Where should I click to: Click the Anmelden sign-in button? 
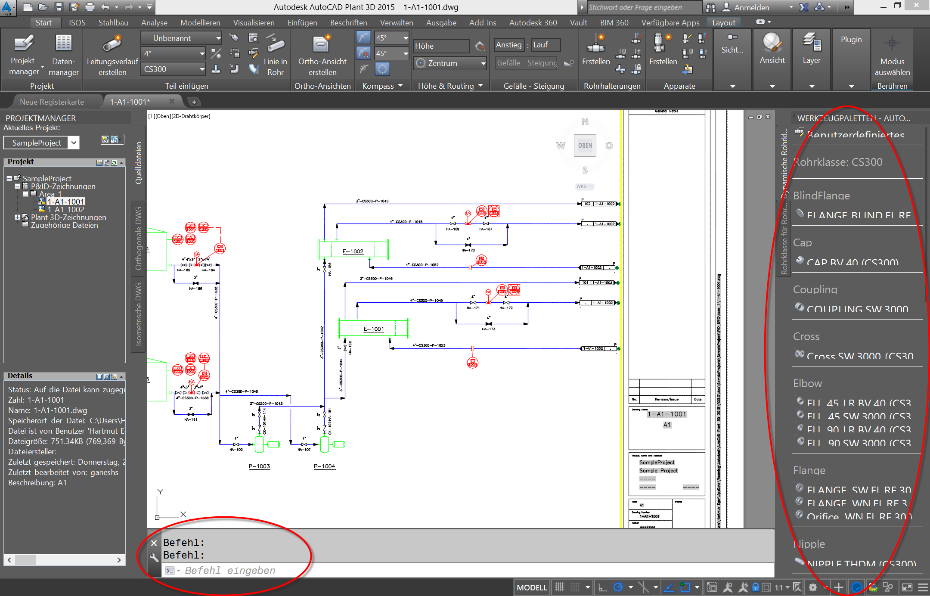pyautogui.click(x=751, y=7)
